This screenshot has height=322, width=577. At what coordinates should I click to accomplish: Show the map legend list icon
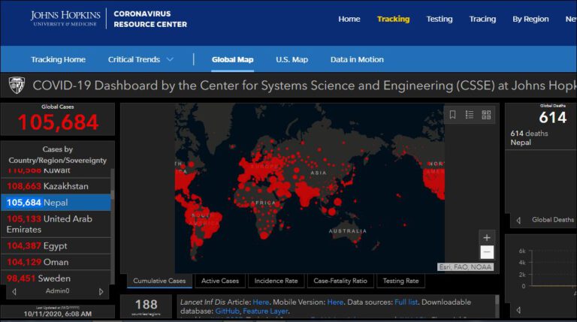click(x=470, y=115)
